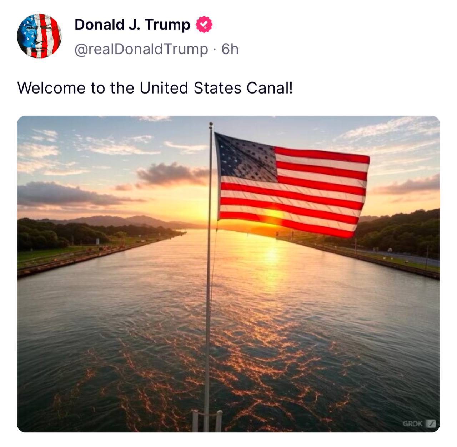Click the left canal bank

(89, 254)
